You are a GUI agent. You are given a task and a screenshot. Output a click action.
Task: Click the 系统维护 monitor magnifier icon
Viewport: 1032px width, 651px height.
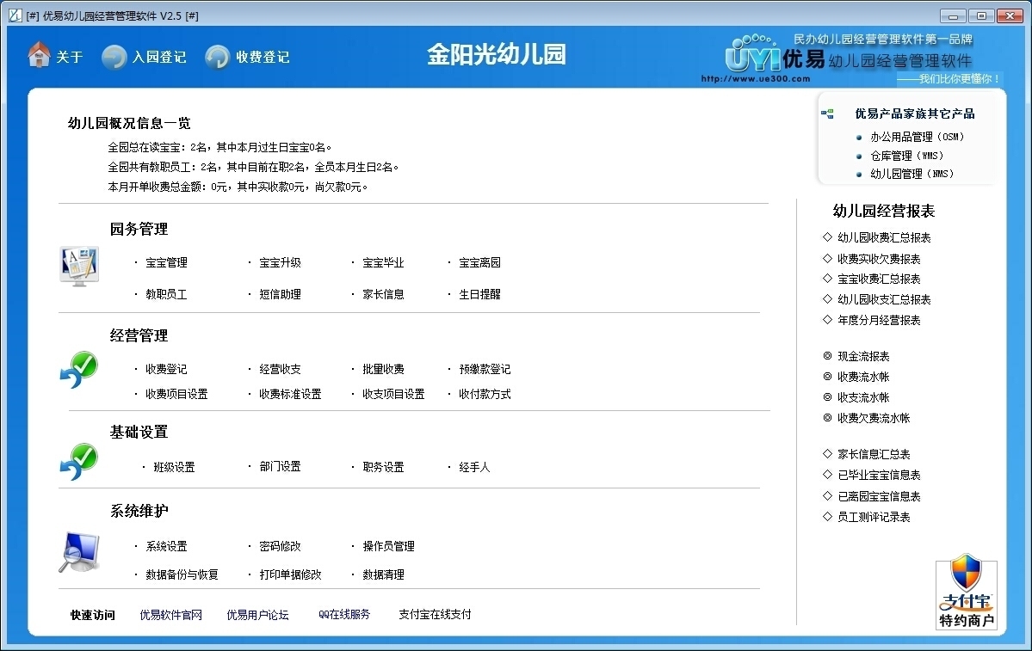79,552
